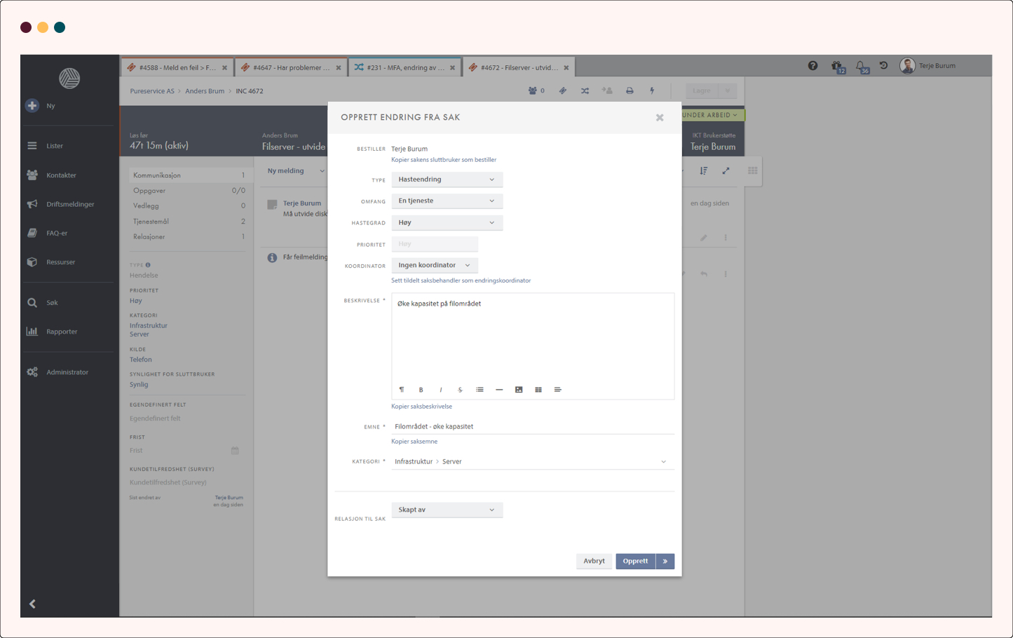The height and width of the screenshot is (638, 1013).
Task: Open notifications bell in top bar
Action: pos(860,66)
